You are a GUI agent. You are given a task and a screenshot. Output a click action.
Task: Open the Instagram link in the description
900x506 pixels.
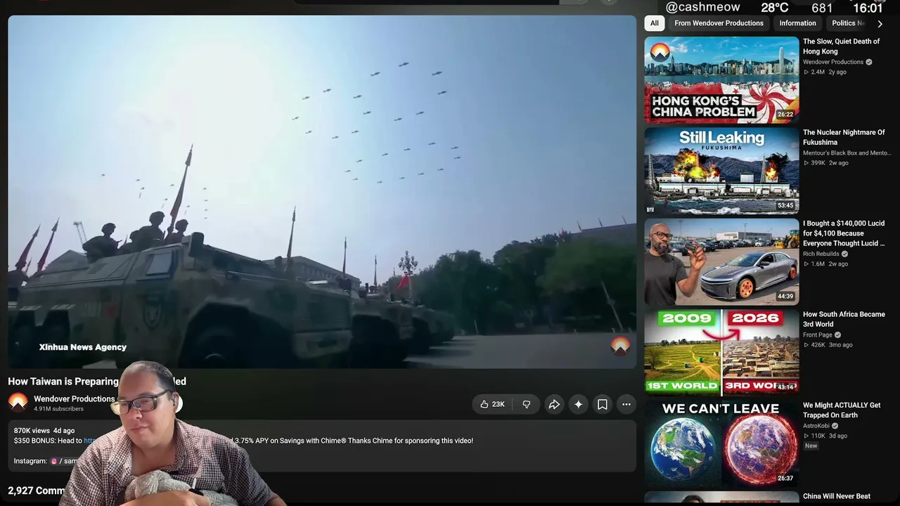click(x=64, y=461)
